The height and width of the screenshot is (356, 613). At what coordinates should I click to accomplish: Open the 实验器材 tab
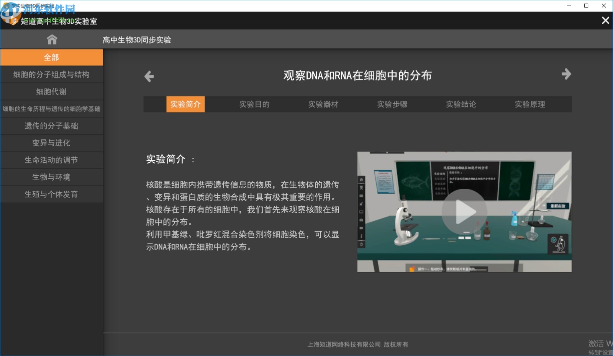[x=323, y=104]
